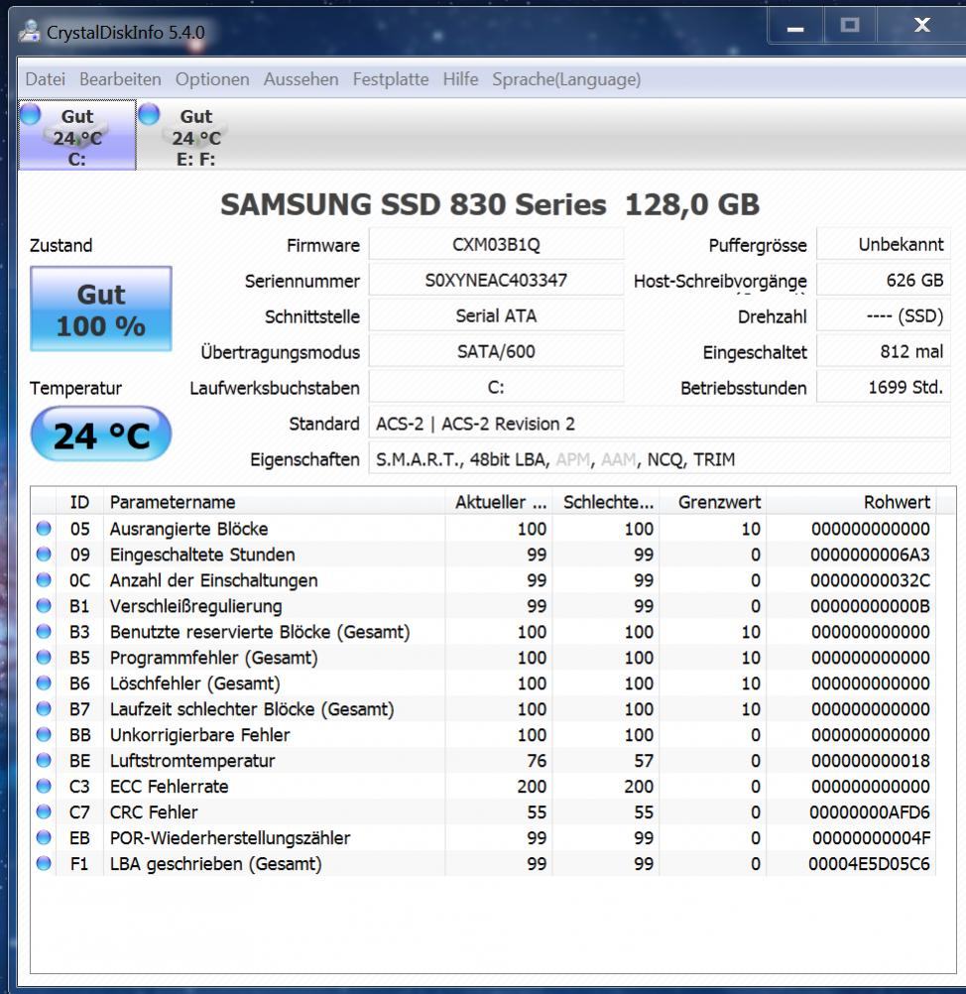Select the Verschleißregulierung attribute name
966x994 pixels.
coord(195,606)
